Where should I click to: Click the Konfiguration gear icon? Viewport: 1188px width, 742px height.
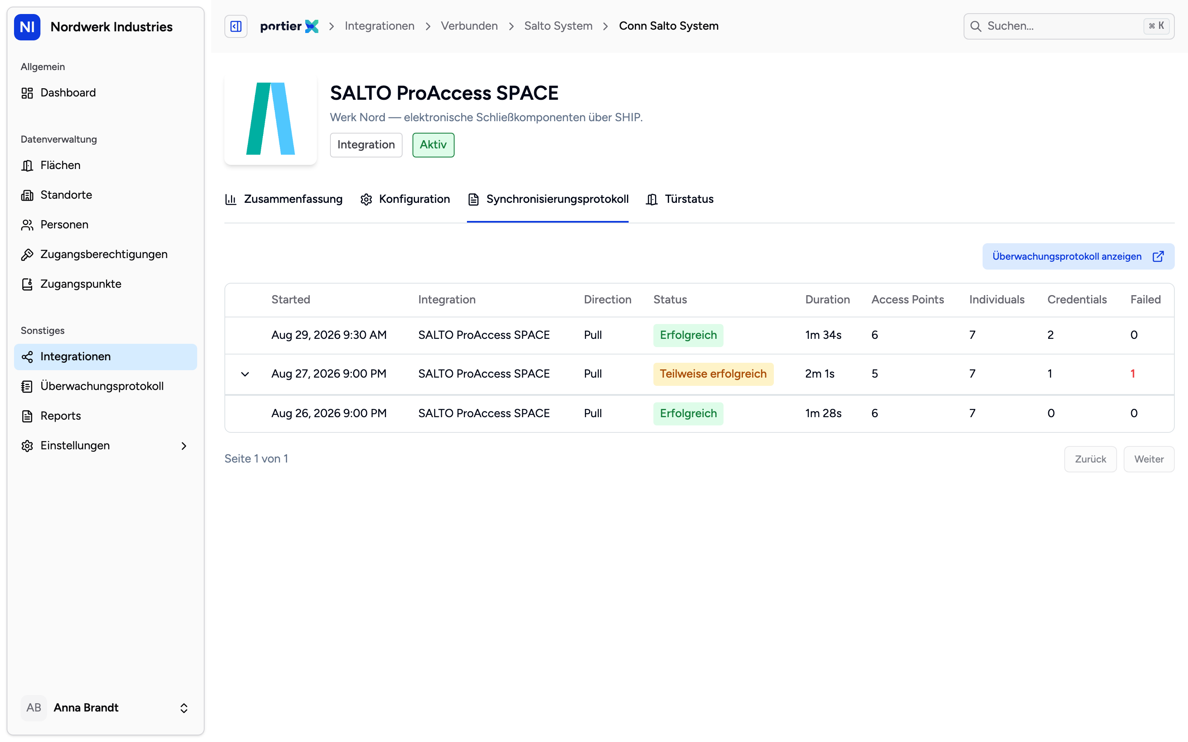366,199
